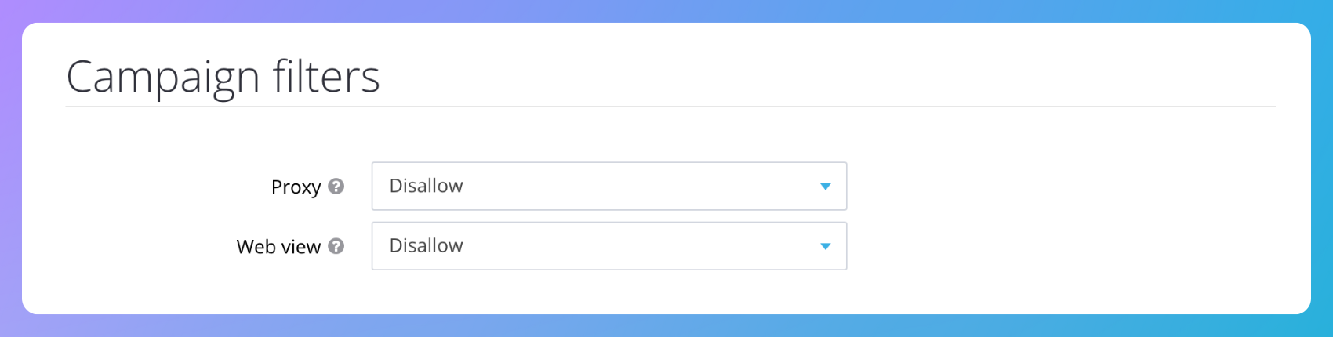Select the Disallow value in Web view field

pos(427,246)
